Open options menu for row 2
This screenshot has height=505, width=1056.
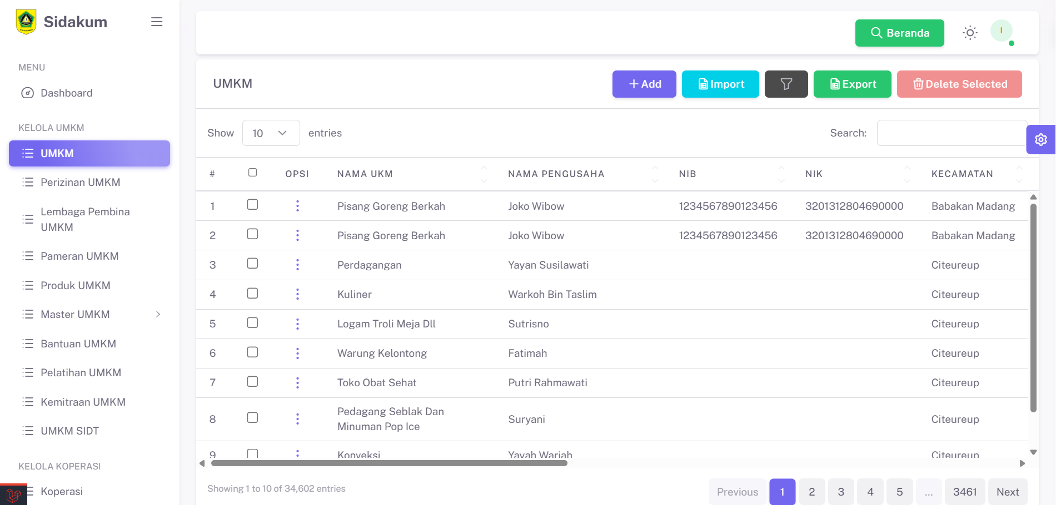tap(297, 235)
